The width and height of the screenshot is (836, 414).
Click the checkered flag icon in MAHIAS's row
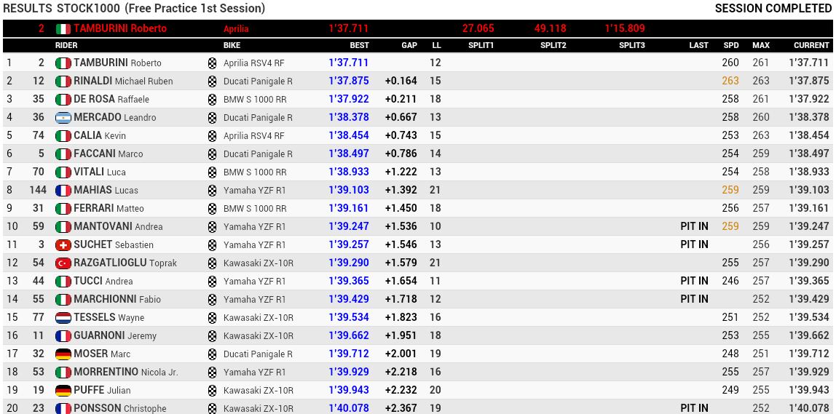click(212, 190)
